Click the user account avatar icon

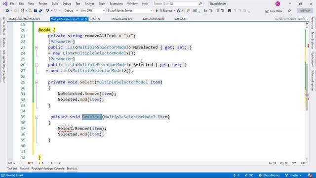point(277,3)
